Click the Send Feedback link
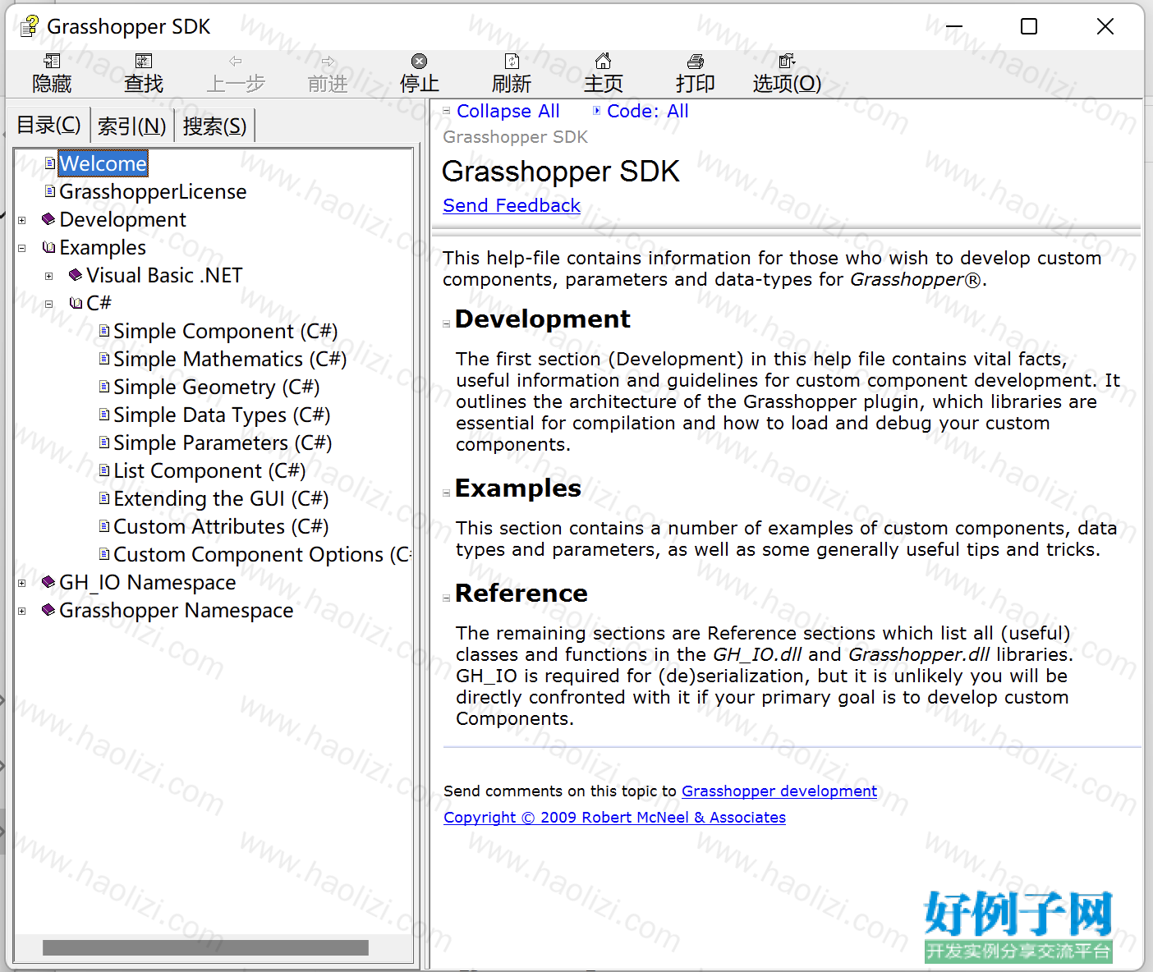 pyautogui.click(x=512, y=205)
